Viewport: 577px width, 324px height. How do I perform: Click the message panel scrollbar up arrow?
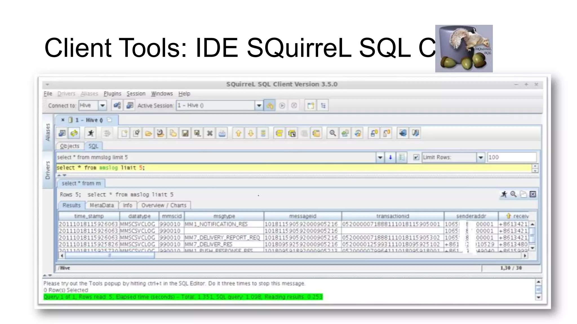(x=538, y=282)
